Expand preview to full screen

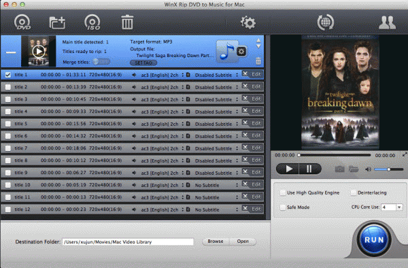405,154
